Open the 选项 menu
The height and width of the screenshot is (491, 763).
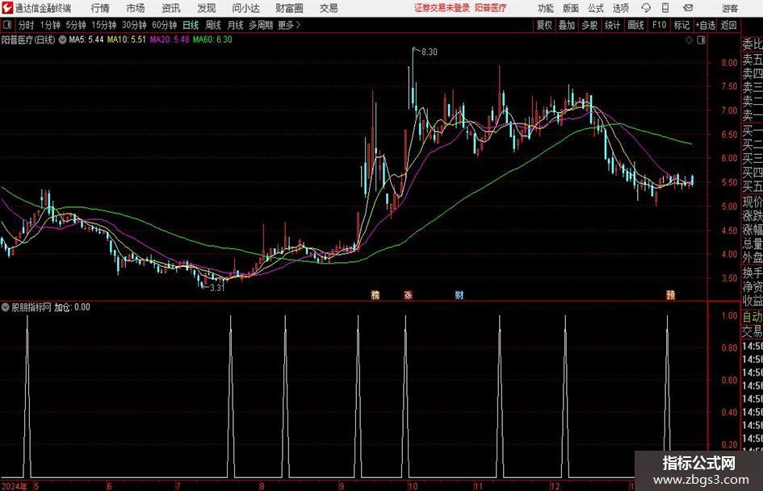[620, 8]
